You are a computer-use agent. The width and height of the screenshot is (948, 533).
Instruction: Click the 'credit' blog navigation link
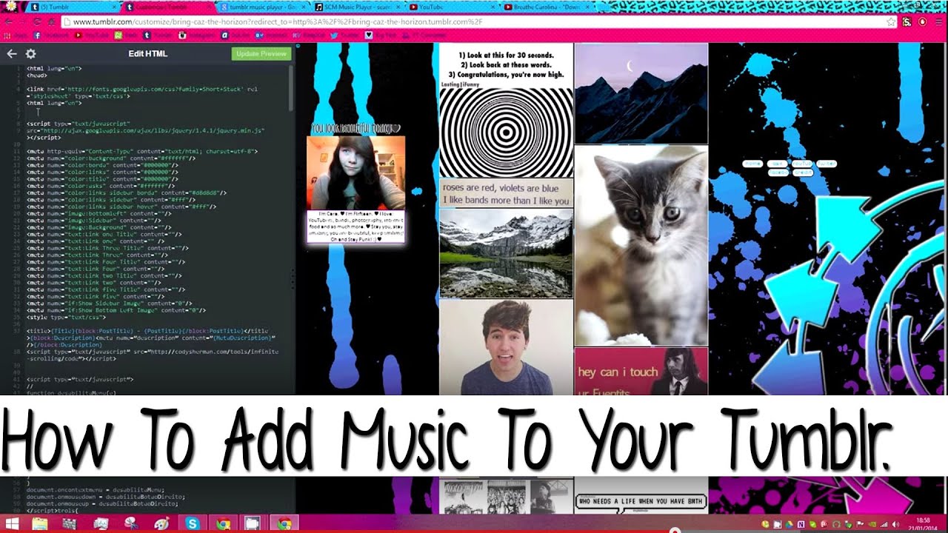click(x=803, y=172)
